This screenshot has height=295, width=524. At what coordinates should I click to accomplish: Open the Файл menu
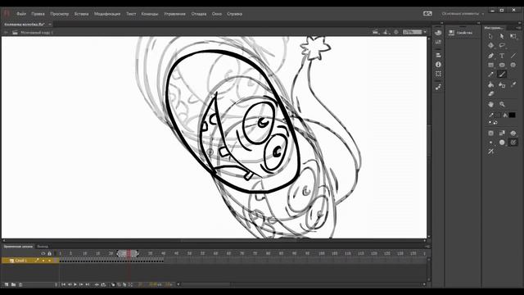(x=21, y=14)
